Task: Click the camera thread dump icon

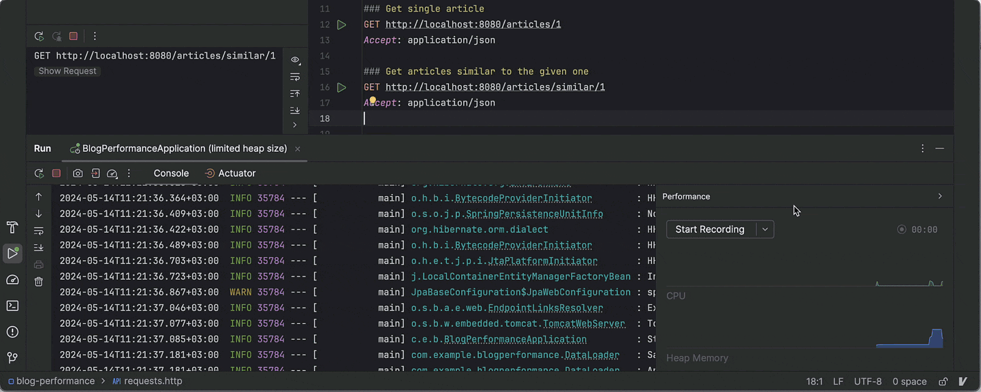Action: [x=78, y=174]
